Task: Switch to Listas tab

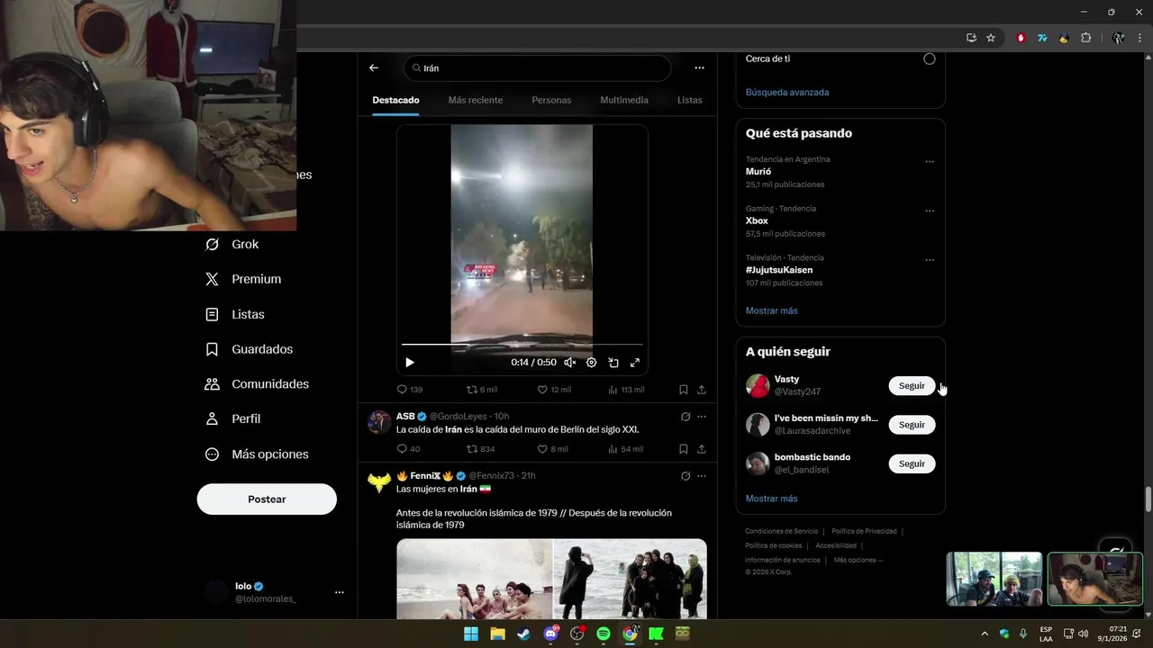Action: pyautogui.click(x=690, y=100)
